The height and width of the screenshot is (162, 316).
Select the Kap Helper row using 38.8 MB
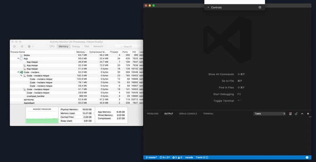77,62
